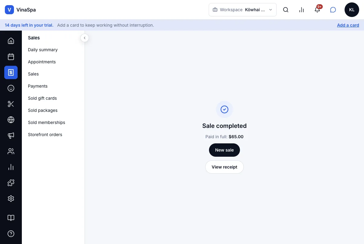Click the search magnifier icon
The image size is (364, 244).
coord(286,10)
